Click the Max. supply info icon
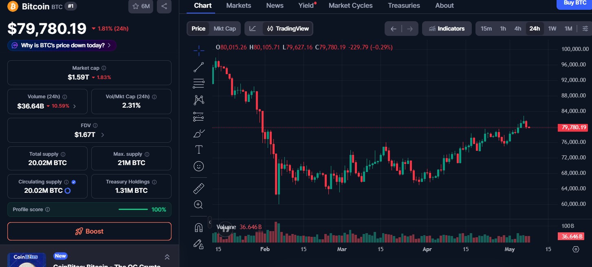 (x=147, y=154)
